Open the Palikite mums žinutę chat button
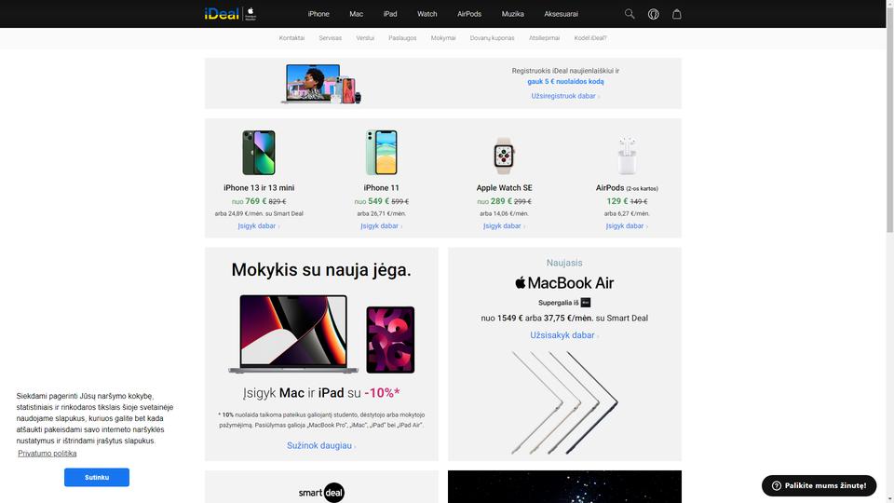This screenshot has height=503, width=894. pos(819,486)
